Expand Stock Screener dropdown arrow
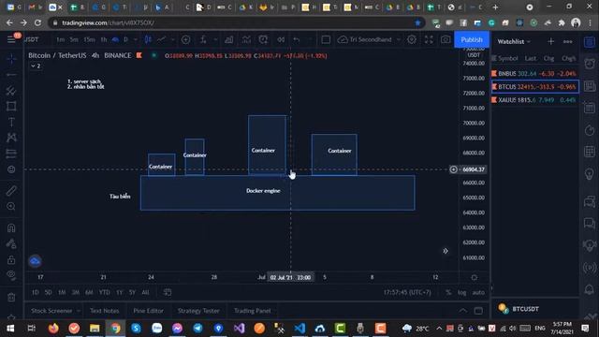Viewport: 599px width, 337px height. pyautogui.click(x=79, y=311)
